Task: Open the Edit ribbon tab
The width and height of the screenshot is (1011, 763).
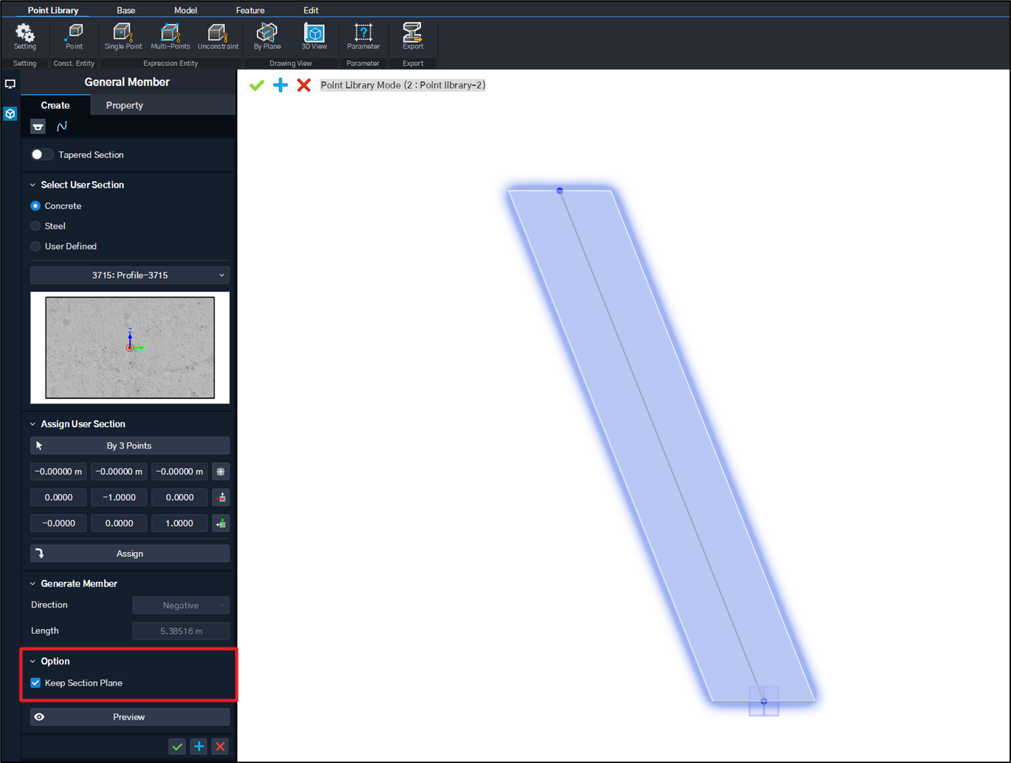Action: pos(311,10)
